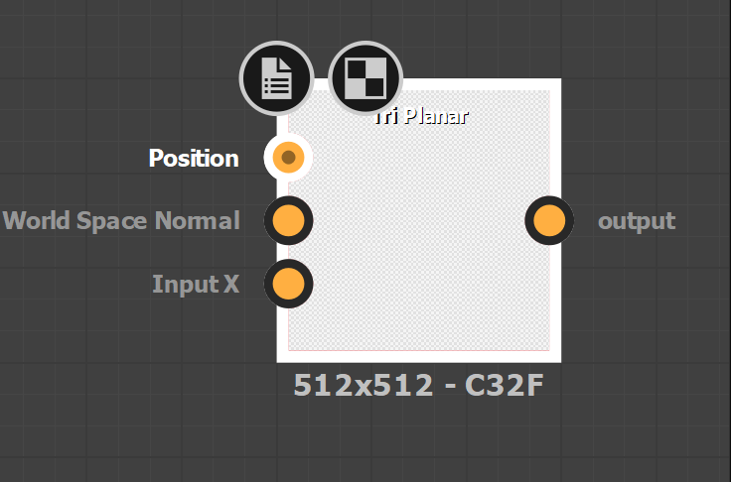Select the Tri Planar node title

[421, 116]
